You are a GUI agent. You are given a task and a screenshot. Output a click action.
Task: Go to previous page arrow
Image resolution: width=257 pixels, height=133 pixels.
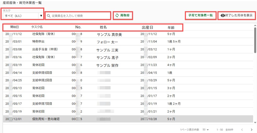pos(242,130)
